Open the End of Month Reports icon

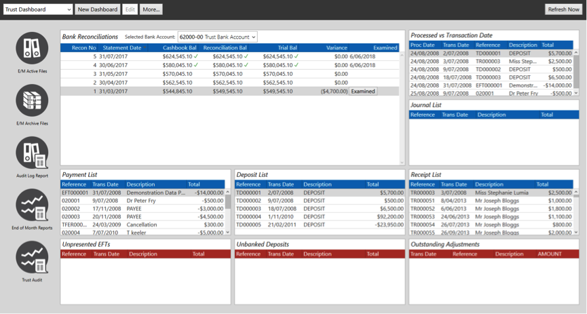(x=32, y=205)
